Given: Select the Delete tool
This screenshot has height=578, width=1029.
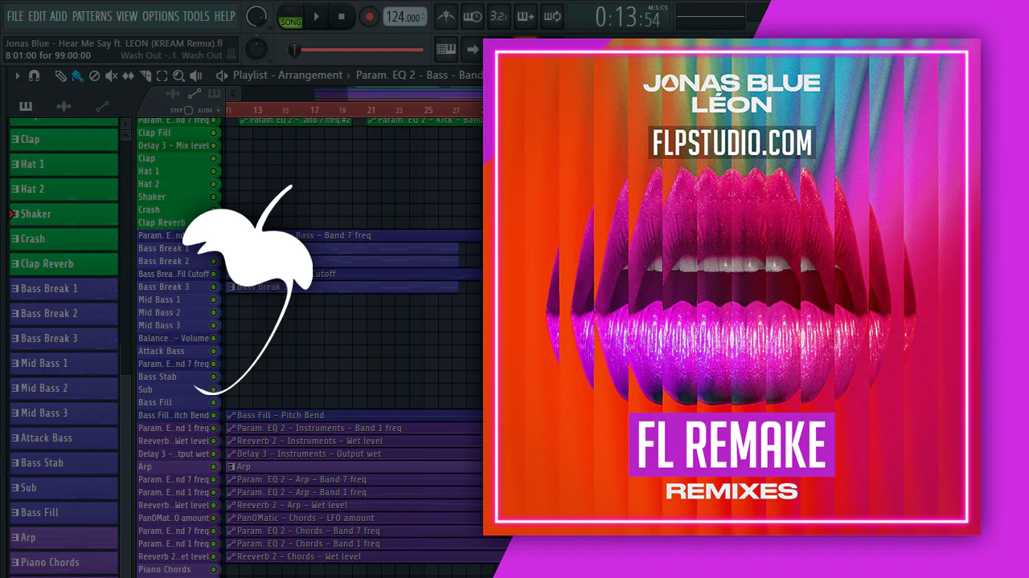Looking at the screenshot, I should (94, 75).
